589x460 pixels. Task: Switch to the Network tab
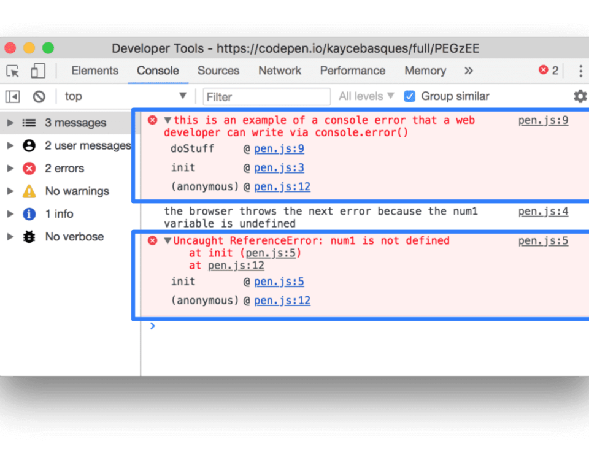(279, 71)
